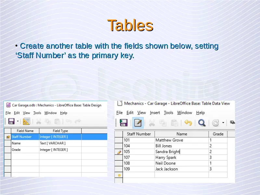Open the Help menu in Table Data View
The height and width of the screenshot is (195, 260).
(201, 113)
